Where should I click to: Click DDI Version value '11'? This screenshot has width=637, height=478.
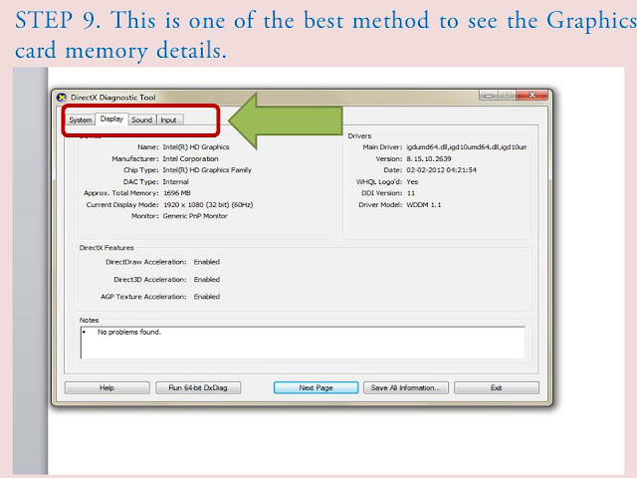(x=411, y=193)
